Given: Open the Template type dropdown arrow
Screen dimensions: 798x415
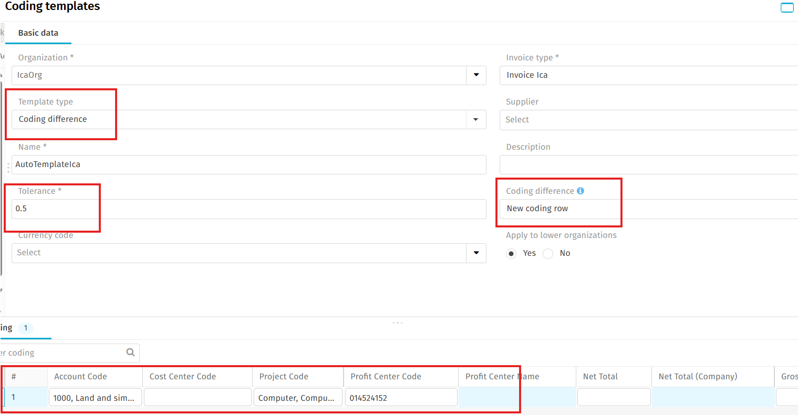Looking at the screenshot, I should point(475,119).
